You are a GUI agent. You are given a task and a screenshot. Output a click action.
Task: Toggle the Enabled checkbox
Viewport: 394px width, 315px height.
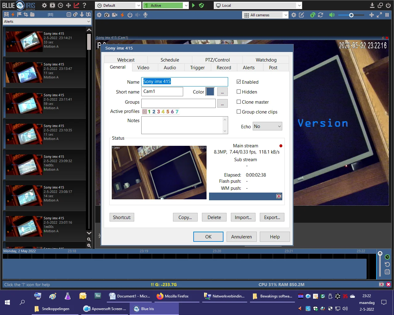click(x=239, y=82)
